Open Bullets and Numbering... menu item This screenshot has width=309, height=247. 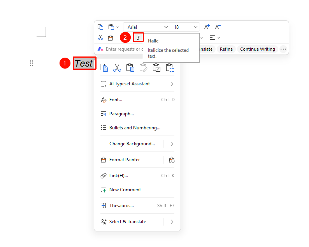tap(137, 128)
